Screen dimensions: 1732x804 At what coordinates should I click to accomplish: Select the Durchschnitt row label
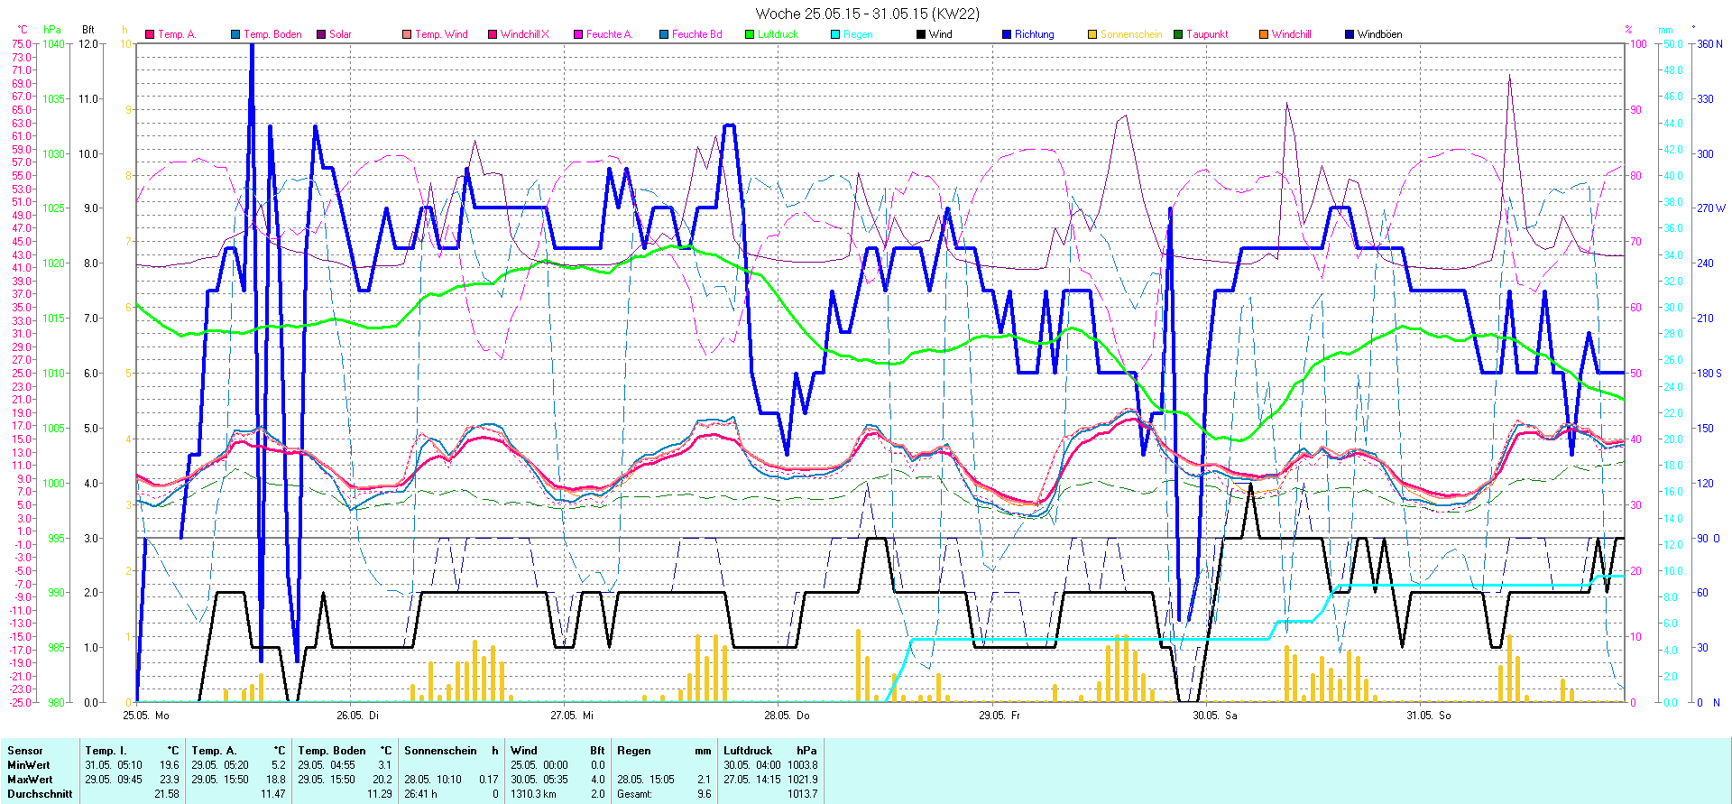click(40, 794)
